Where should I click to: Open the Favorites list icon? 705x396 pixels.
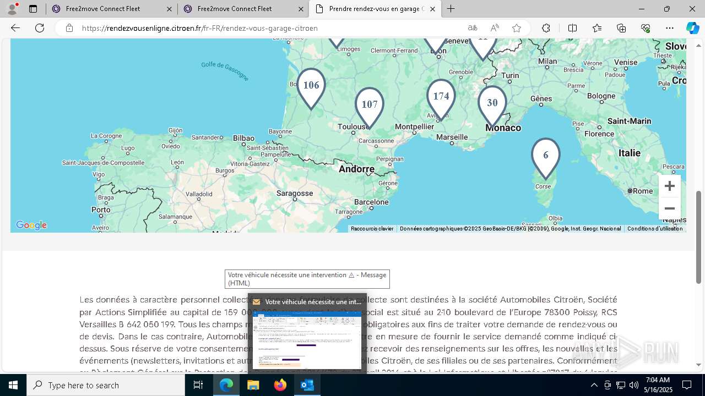click(597, 28)
